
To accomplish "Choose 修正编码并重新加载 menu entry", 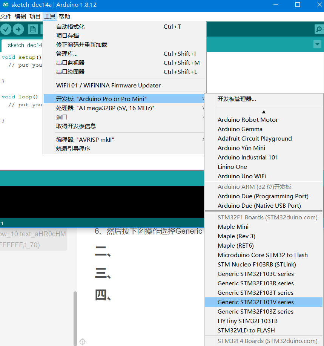I will [x=125, y=45].
